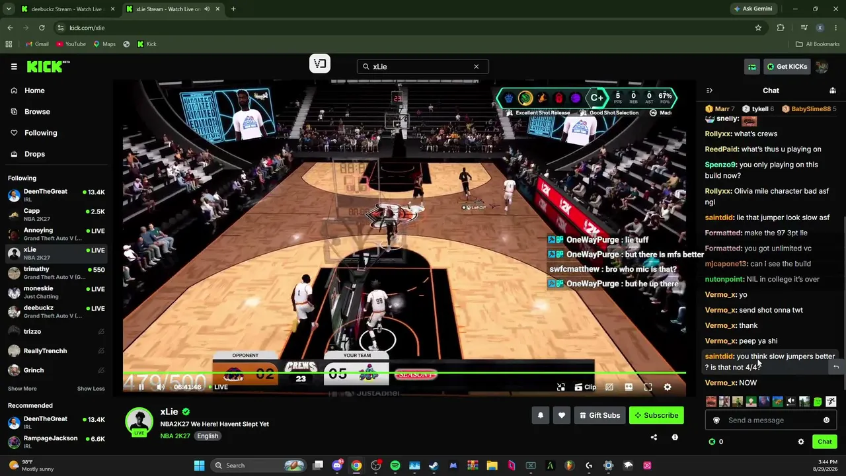Open the Kick inbox icon
Screen dimensions: 846x476
coord(752,66)
